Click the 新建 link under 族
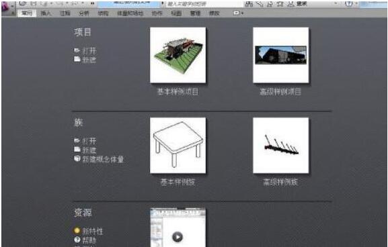Image resolution: width=388 pixels, height=247 pixels. pos(89,150)
